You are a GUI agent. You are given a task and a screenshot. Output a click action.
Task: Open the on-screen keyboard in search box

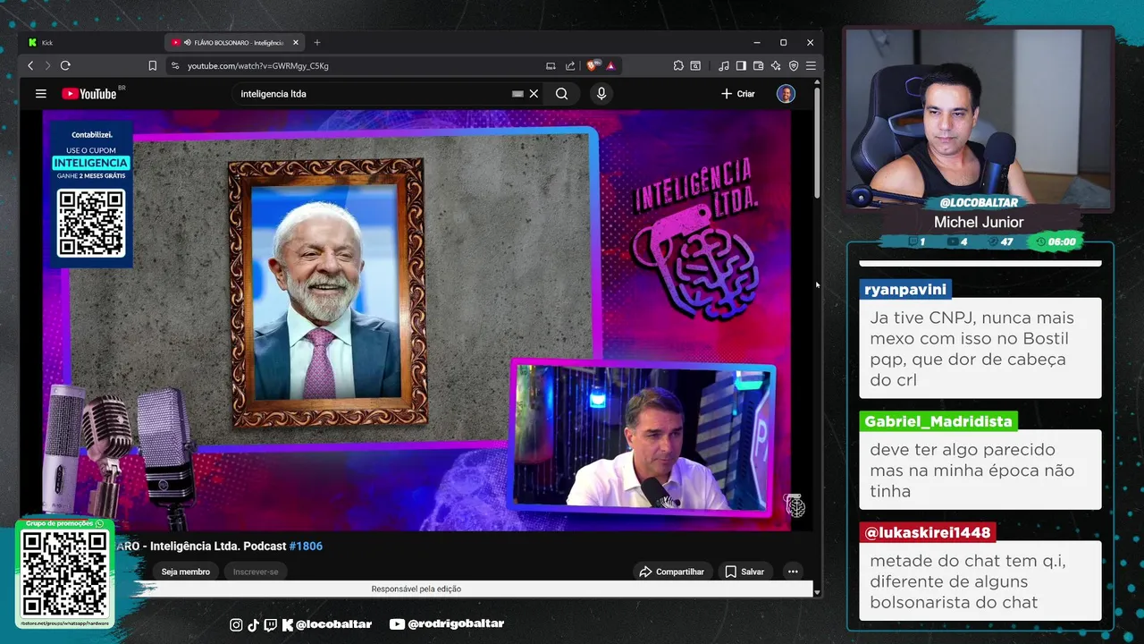coord(517,93)
